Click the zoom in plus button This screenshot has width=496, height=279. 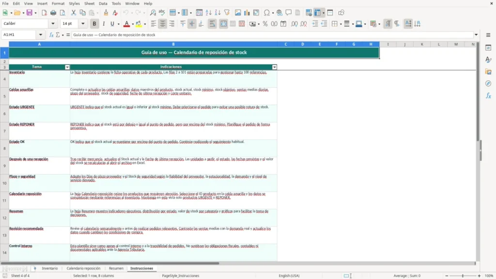click(479, 276)
